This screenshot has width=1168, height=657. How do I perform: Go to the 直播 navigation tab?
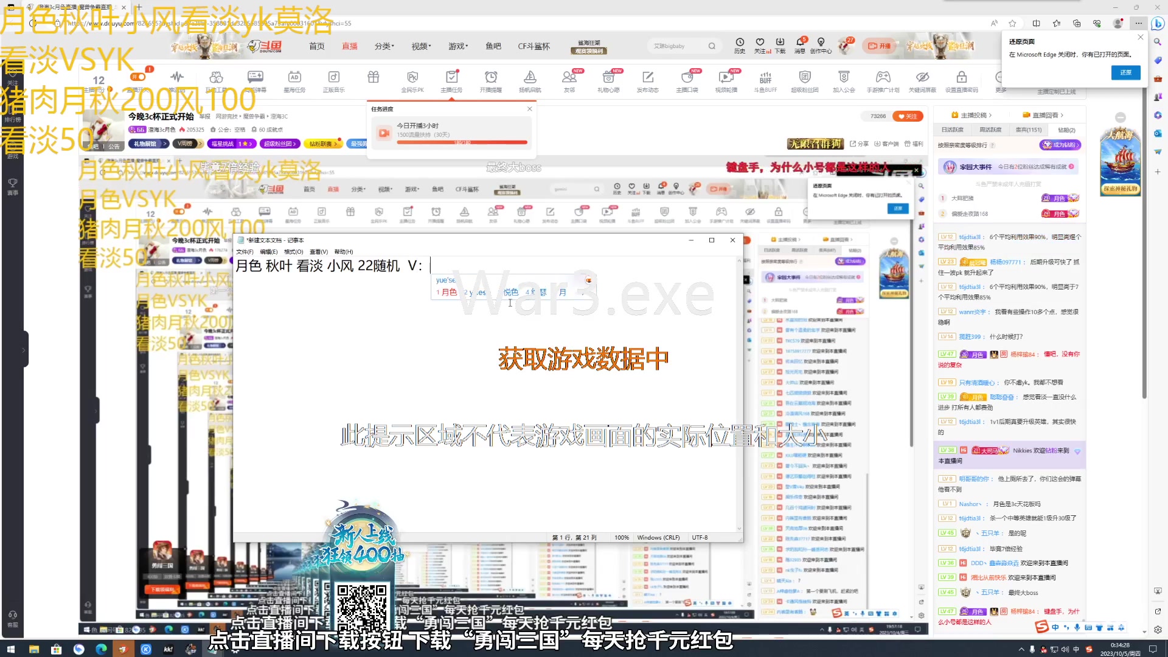[350, 46]
